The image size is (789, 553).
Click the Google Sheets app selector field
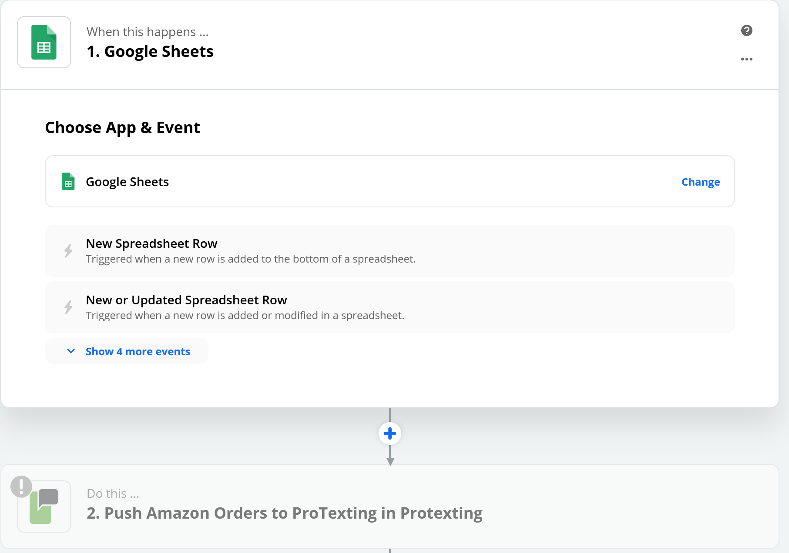coord(390,181)
